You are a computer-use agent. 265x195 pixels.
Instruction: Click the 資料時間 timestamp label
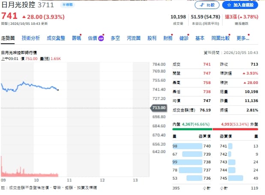click(x=231, y=53)
